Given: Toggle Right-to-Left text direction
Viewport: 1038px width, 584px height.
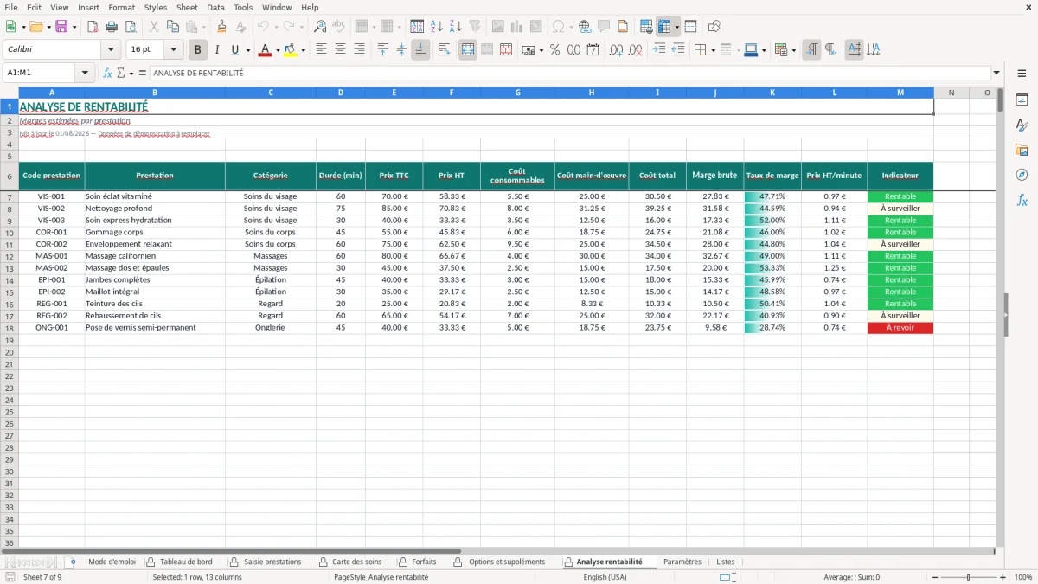Looking at the screenshot, I should (830, 50).
